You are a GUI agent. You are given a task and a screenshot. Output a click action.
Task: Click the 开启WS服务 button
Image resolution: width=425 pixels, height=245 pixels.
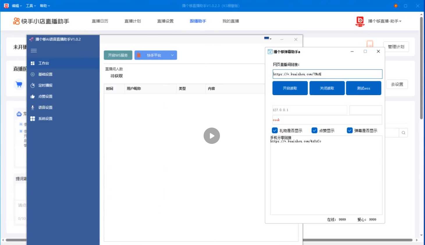(x=118, y=55)
